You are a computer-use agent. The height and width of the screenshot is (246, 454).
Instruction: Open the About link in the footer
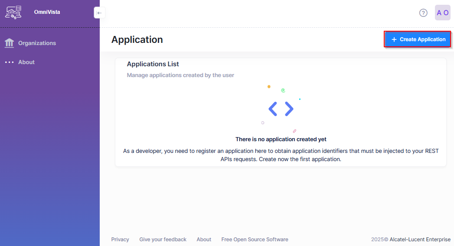pyautogui.click(x=204, y=240)
